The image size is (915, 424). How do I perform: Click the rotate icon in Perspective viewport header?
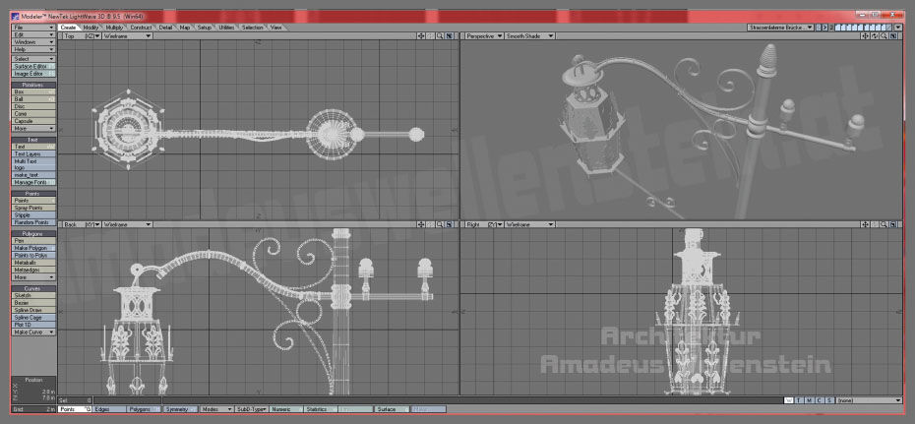click(876, 36)
